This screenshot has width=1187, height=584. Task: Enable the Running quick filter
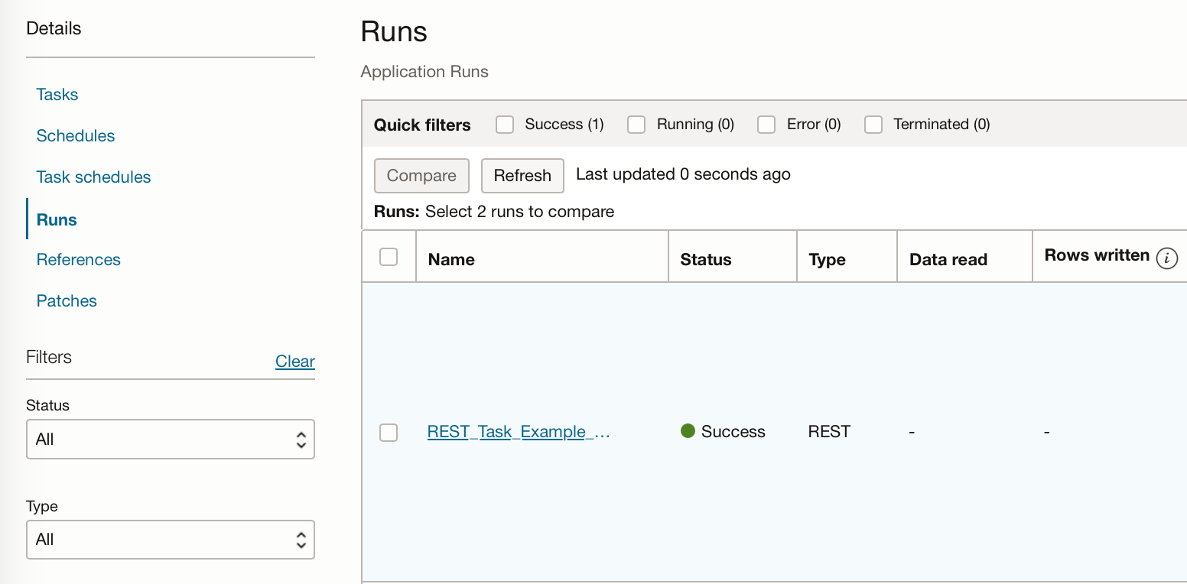(636, 124)
